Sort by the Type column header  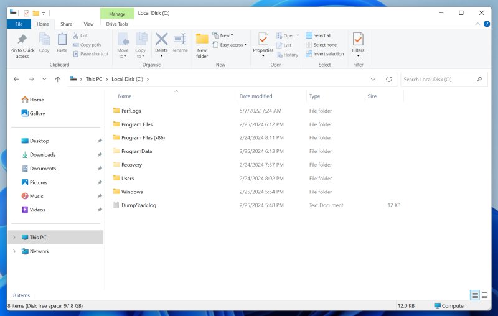tap(315, 96)
